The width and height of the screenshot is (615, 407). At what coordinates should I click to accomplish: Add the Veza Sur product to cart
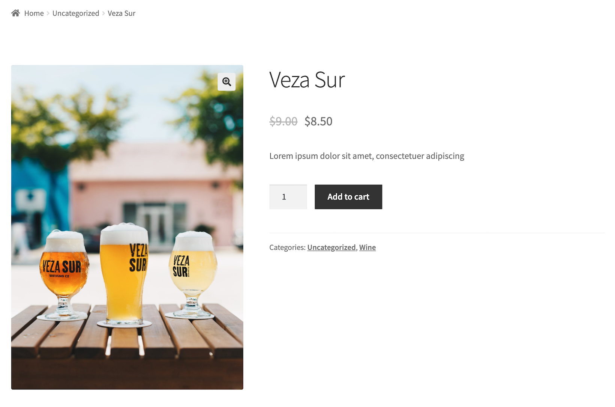348,197
